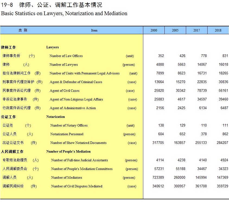This screenshot has width=229, height=208.
Task: Click Number of Full-time Judicial Assistants
Action: 79,160
